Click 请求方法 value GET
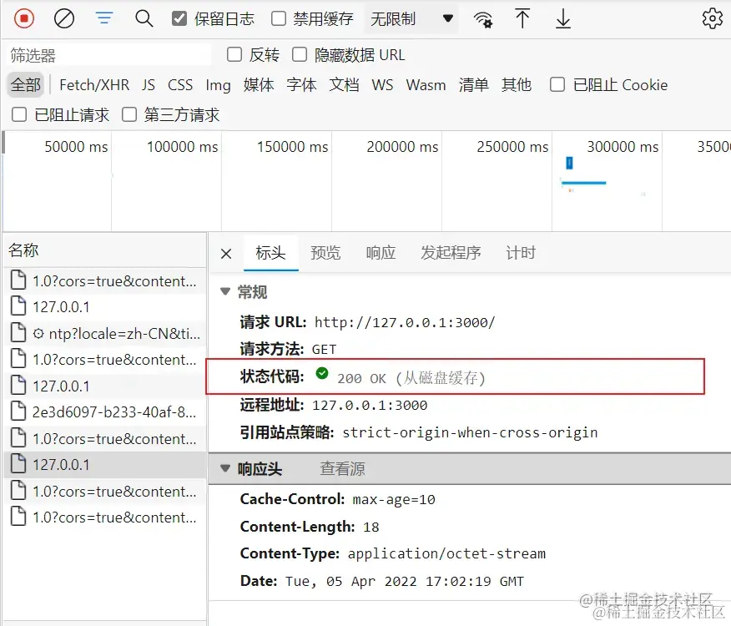This screenshot has height=626, width=731. (x=324, y=350)
